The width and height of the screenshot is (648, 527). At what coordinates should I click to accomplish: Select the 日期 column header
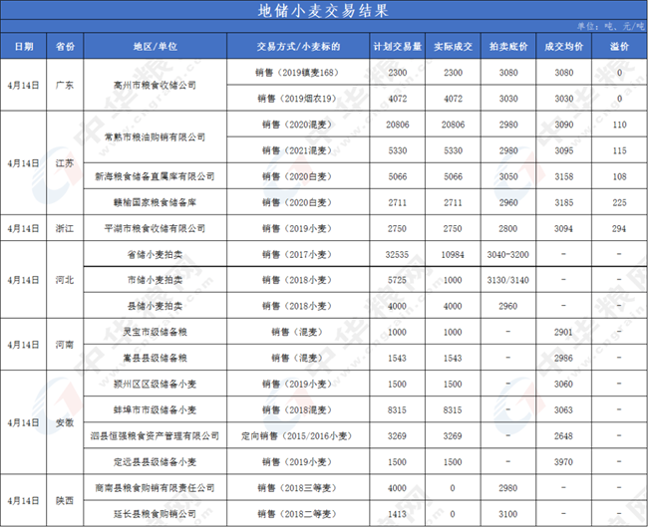tap(24, 47)
